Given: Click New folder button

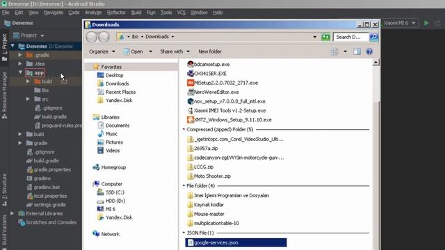Looking at the screenshot, I should 210,51.
